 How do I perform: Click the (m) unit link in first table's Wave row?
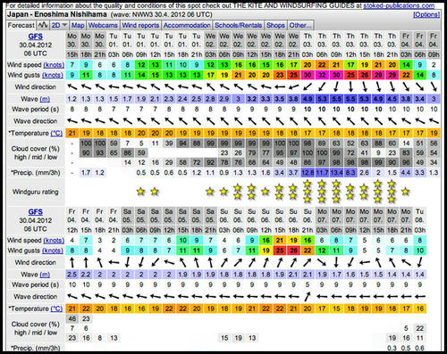tap(45, 99)
